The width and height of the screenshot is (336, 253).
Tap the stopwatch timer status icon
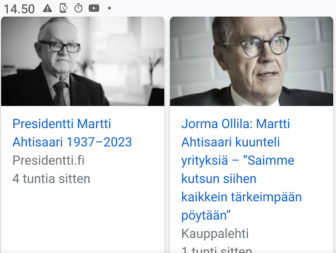click(78, 8)
